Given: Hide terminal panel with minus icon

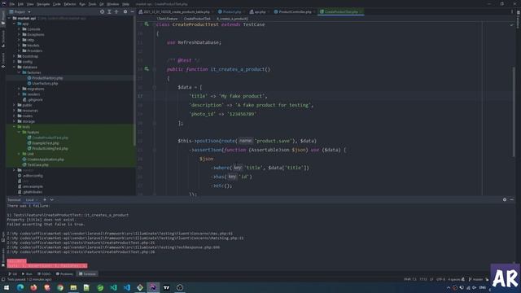Looking at the screenshot, I should pyautogui.click(x=512, y=199).
